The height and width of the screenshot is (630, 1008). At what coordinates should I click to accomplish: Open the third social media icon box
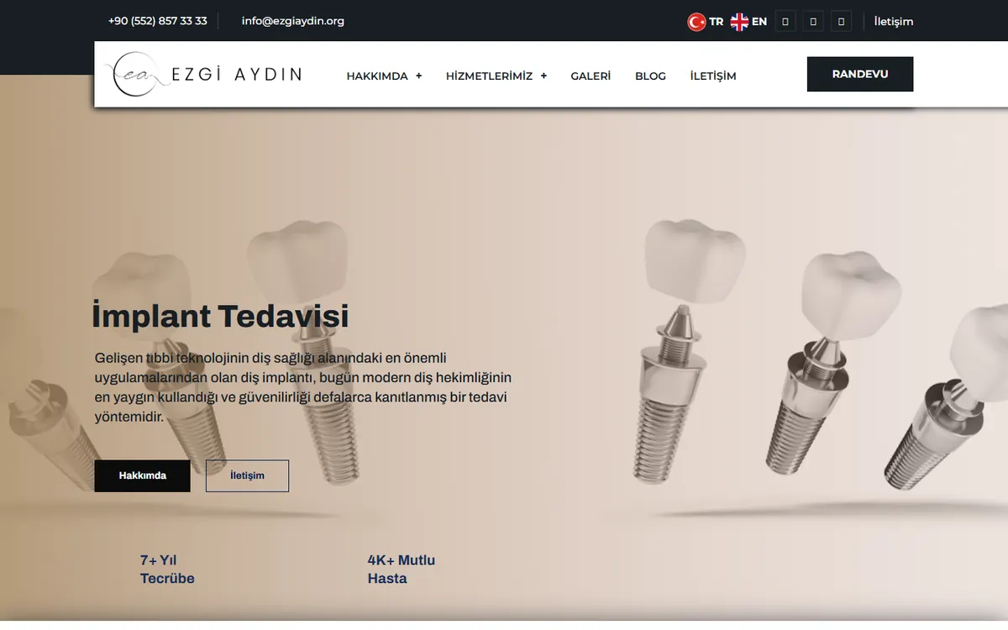pyautogui.click(x=842, y=22)
